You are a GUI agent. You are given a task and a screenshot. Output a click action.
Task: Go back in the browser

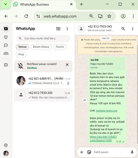tap(6, 16)
